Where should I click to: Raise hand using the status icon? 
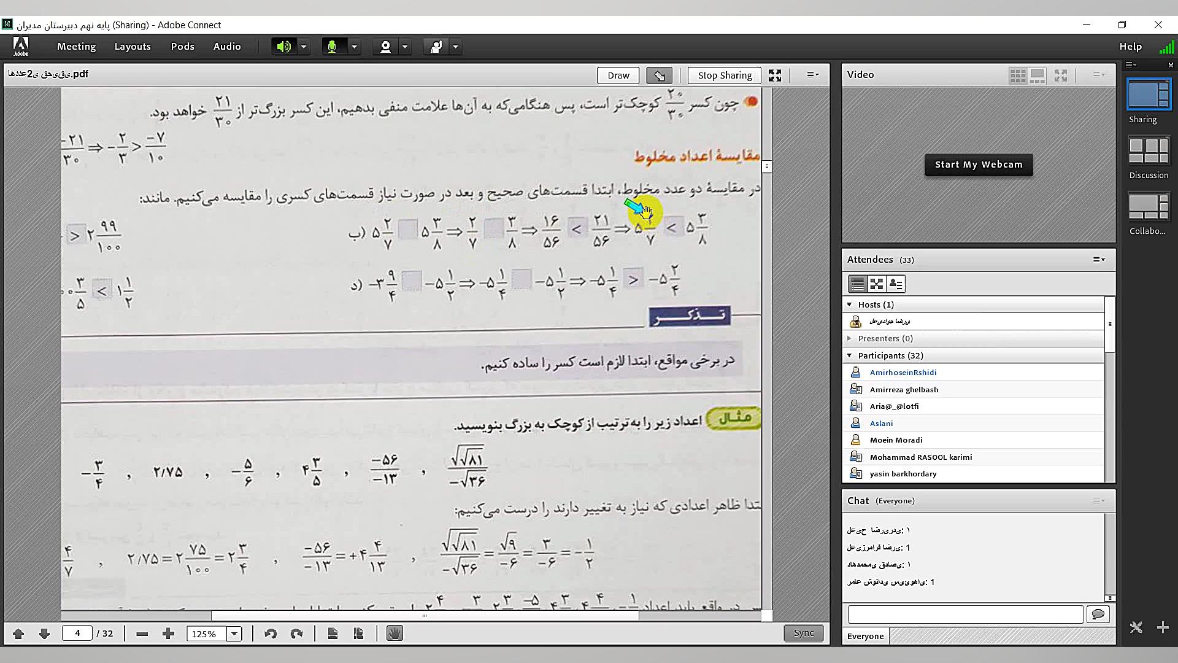(436, 46)
